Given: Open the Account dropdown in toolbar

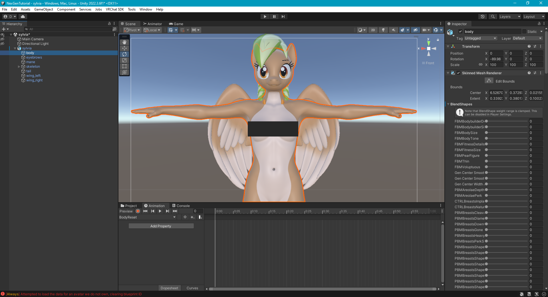Looking at the screenshot, I should pyautogui.click(x=10, y=17).
